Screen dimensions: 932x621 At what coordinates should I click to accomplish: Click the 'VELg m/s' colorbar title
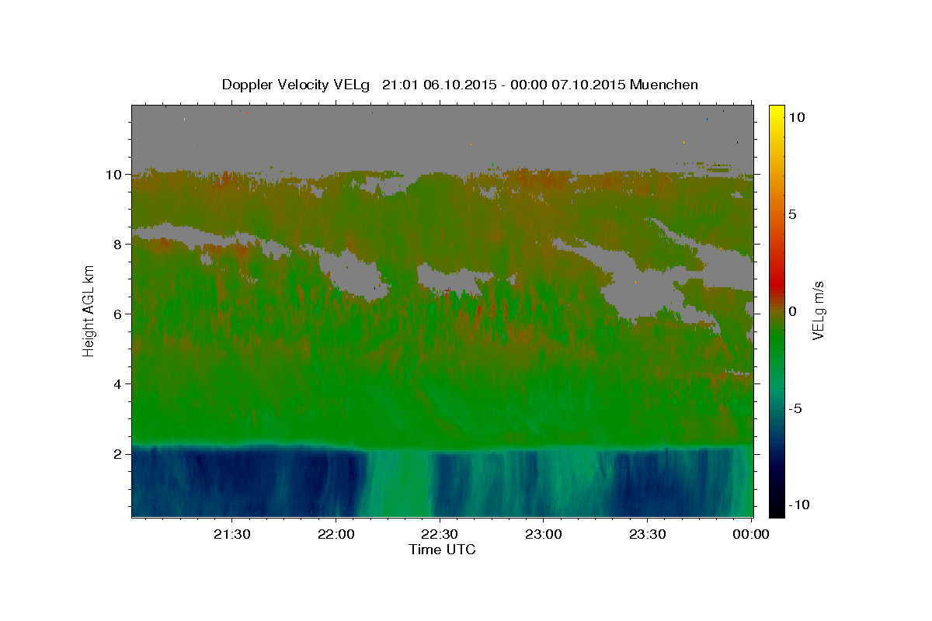point(819,310)
